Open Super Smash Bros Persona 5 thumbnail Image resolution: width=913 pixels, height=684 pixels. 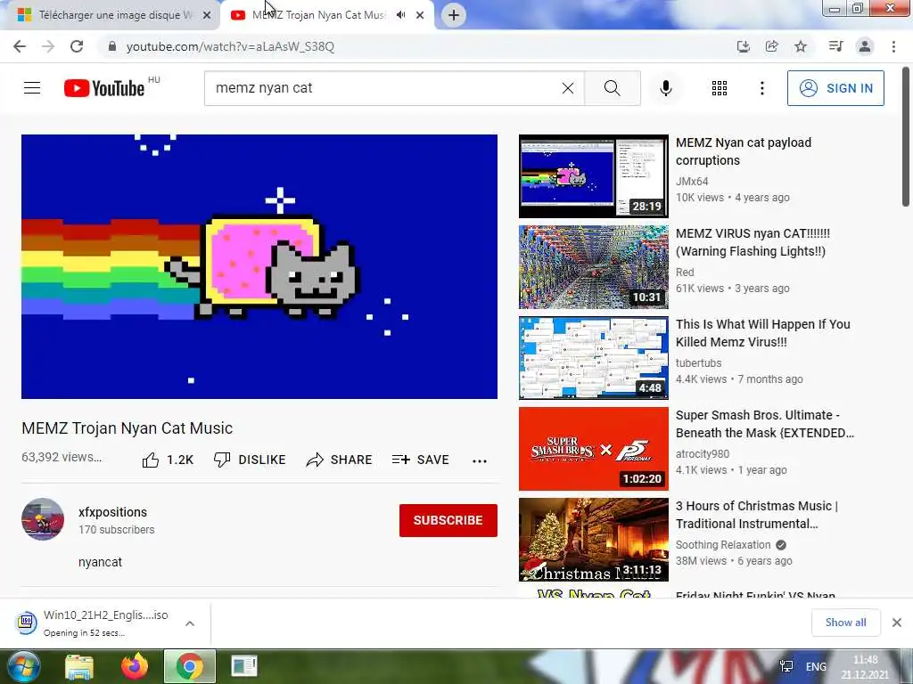(x=593, y=449)
